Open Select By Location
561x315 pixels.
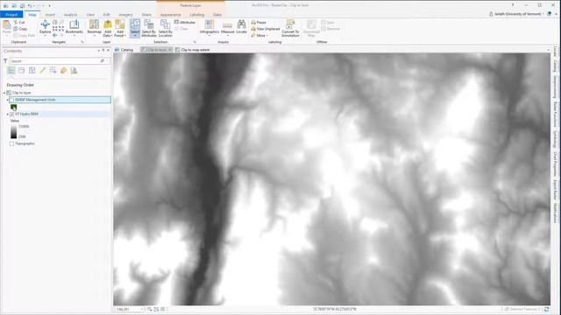click(x=166, y=28)
